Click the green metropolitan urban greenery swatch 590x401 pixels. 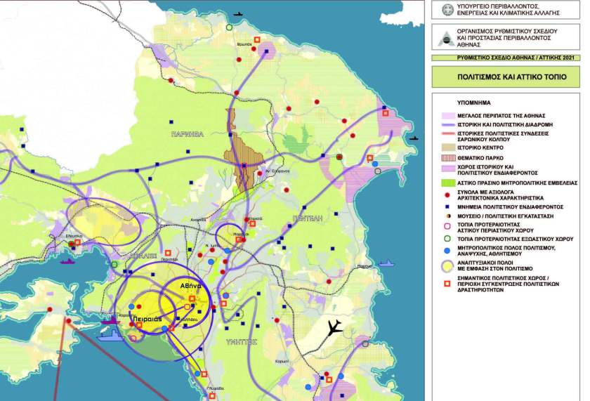(x=448, y=183)
